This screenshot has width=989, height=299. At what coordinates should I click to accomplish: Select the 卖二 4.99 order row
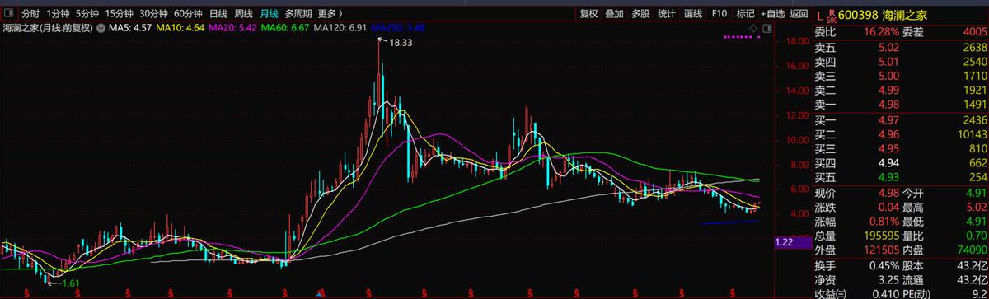900,90
